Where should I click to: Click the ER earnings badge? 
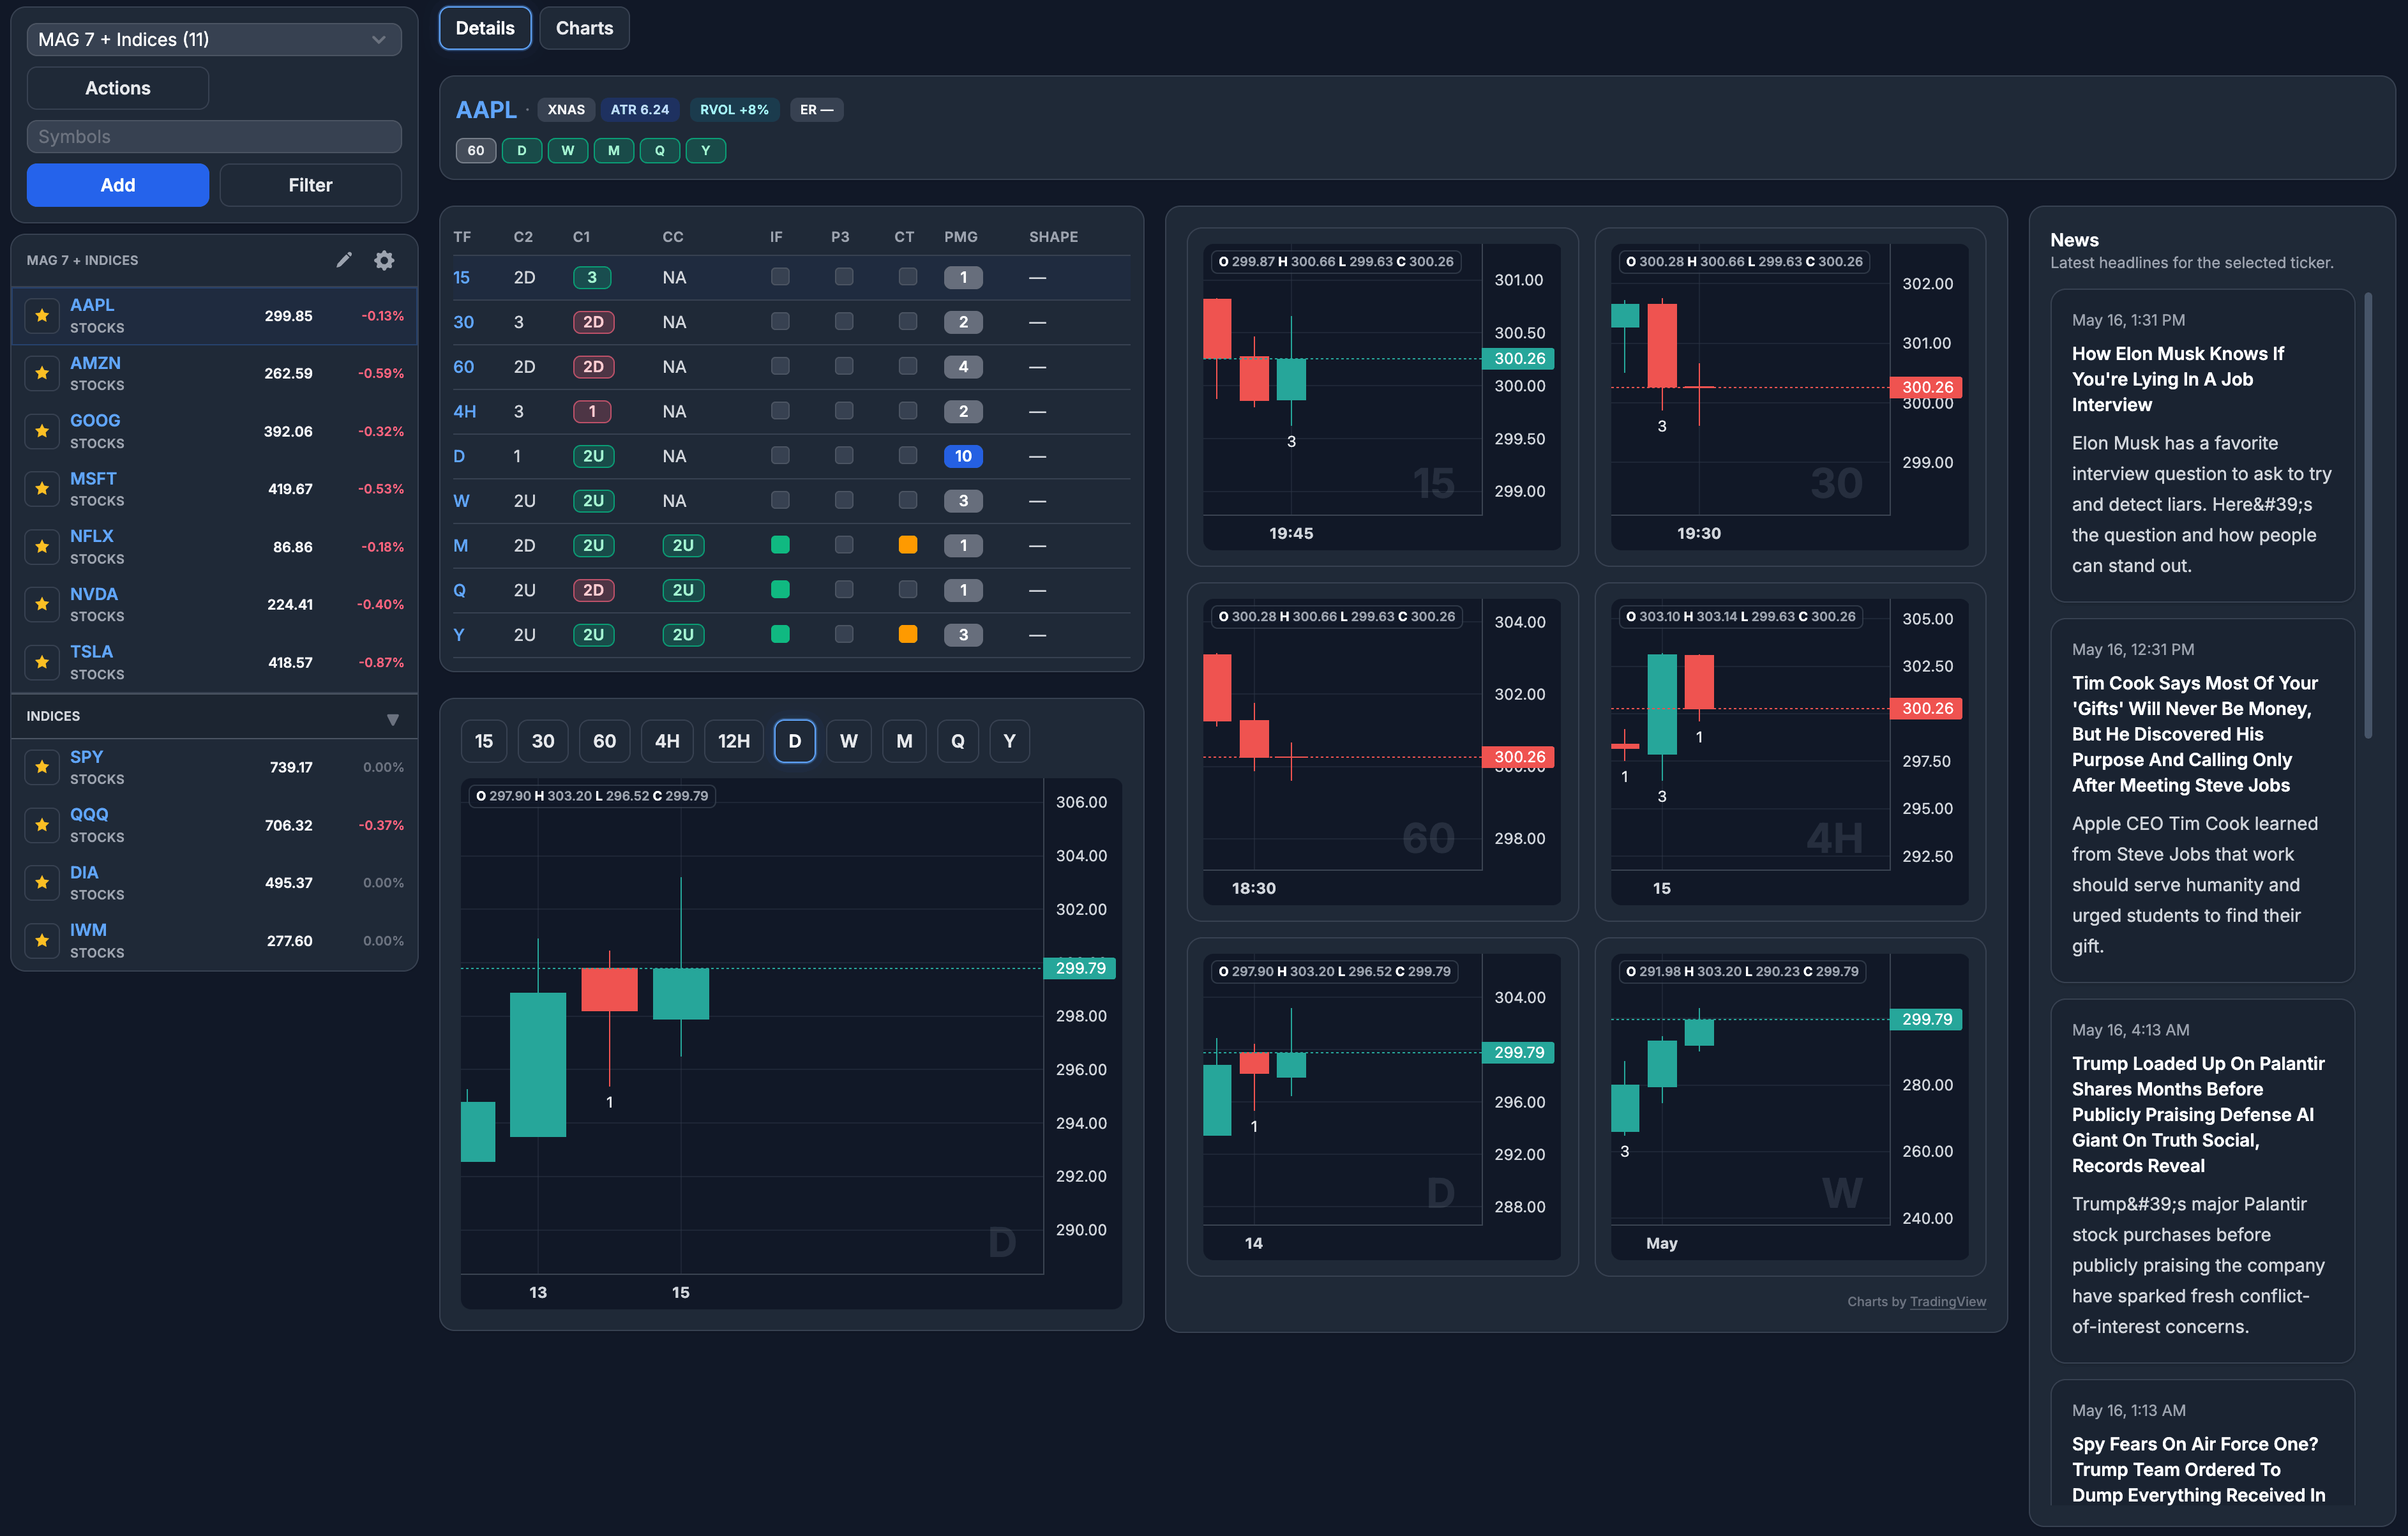pos(816,110)
